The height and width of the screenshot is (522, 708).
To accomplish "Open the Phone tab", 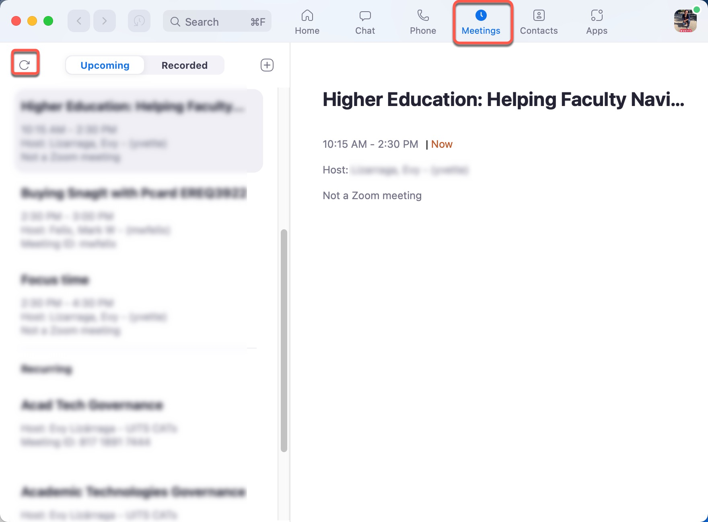I will [423, 22].
